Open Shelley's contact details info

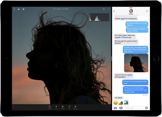[147, 11]
